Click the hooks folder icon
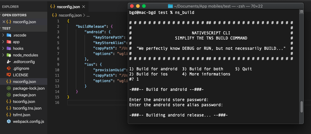The image size is (311, 134). click(9, 48)
